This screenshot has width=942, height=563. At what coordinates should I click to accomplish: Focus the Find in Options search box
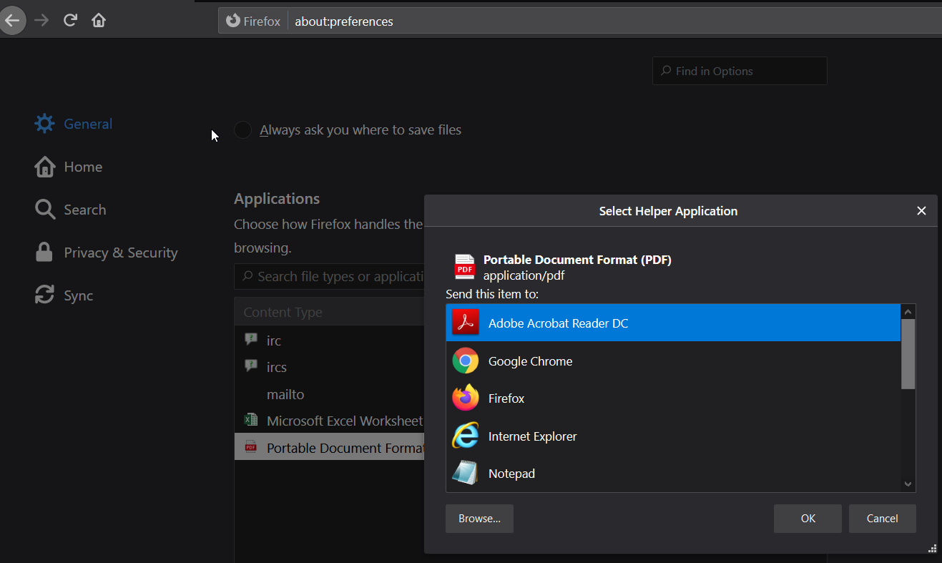point(740,71)
